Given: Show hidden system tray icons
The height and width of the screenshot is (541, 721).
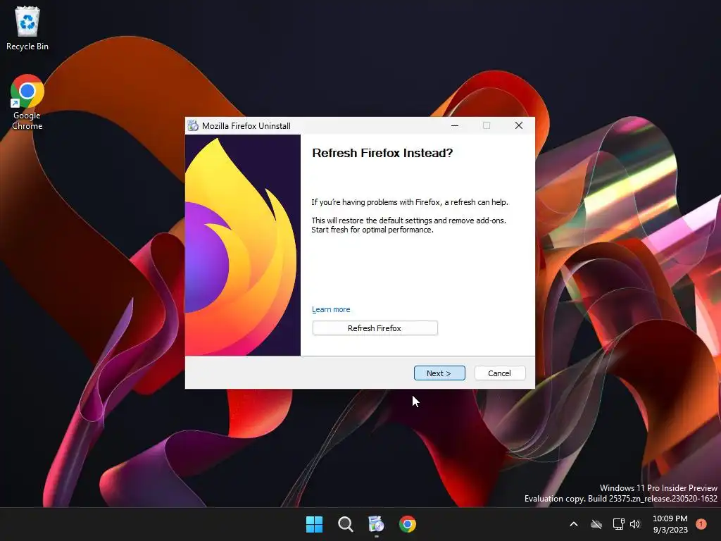Looking at the screenshot, I should coord(574,524).
